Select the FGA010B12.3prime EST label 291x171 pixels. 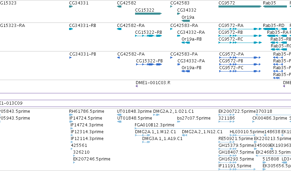[x=155, y=125]
